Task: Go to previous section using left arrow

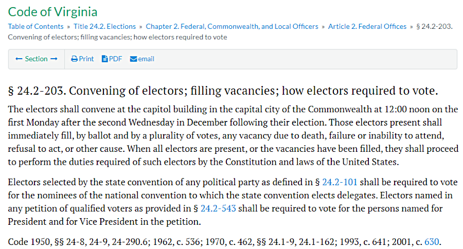Action: pyautogui.click(x=19, y=59)
